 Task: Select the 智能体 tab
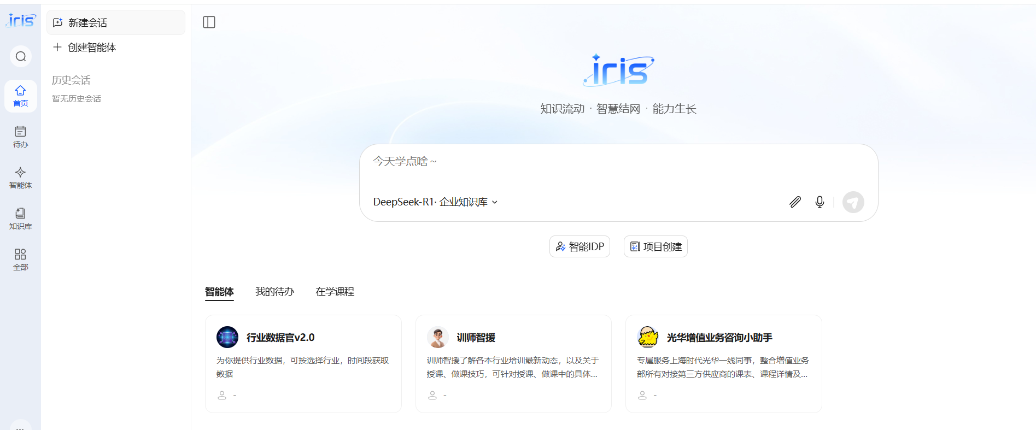coord(219,292)
